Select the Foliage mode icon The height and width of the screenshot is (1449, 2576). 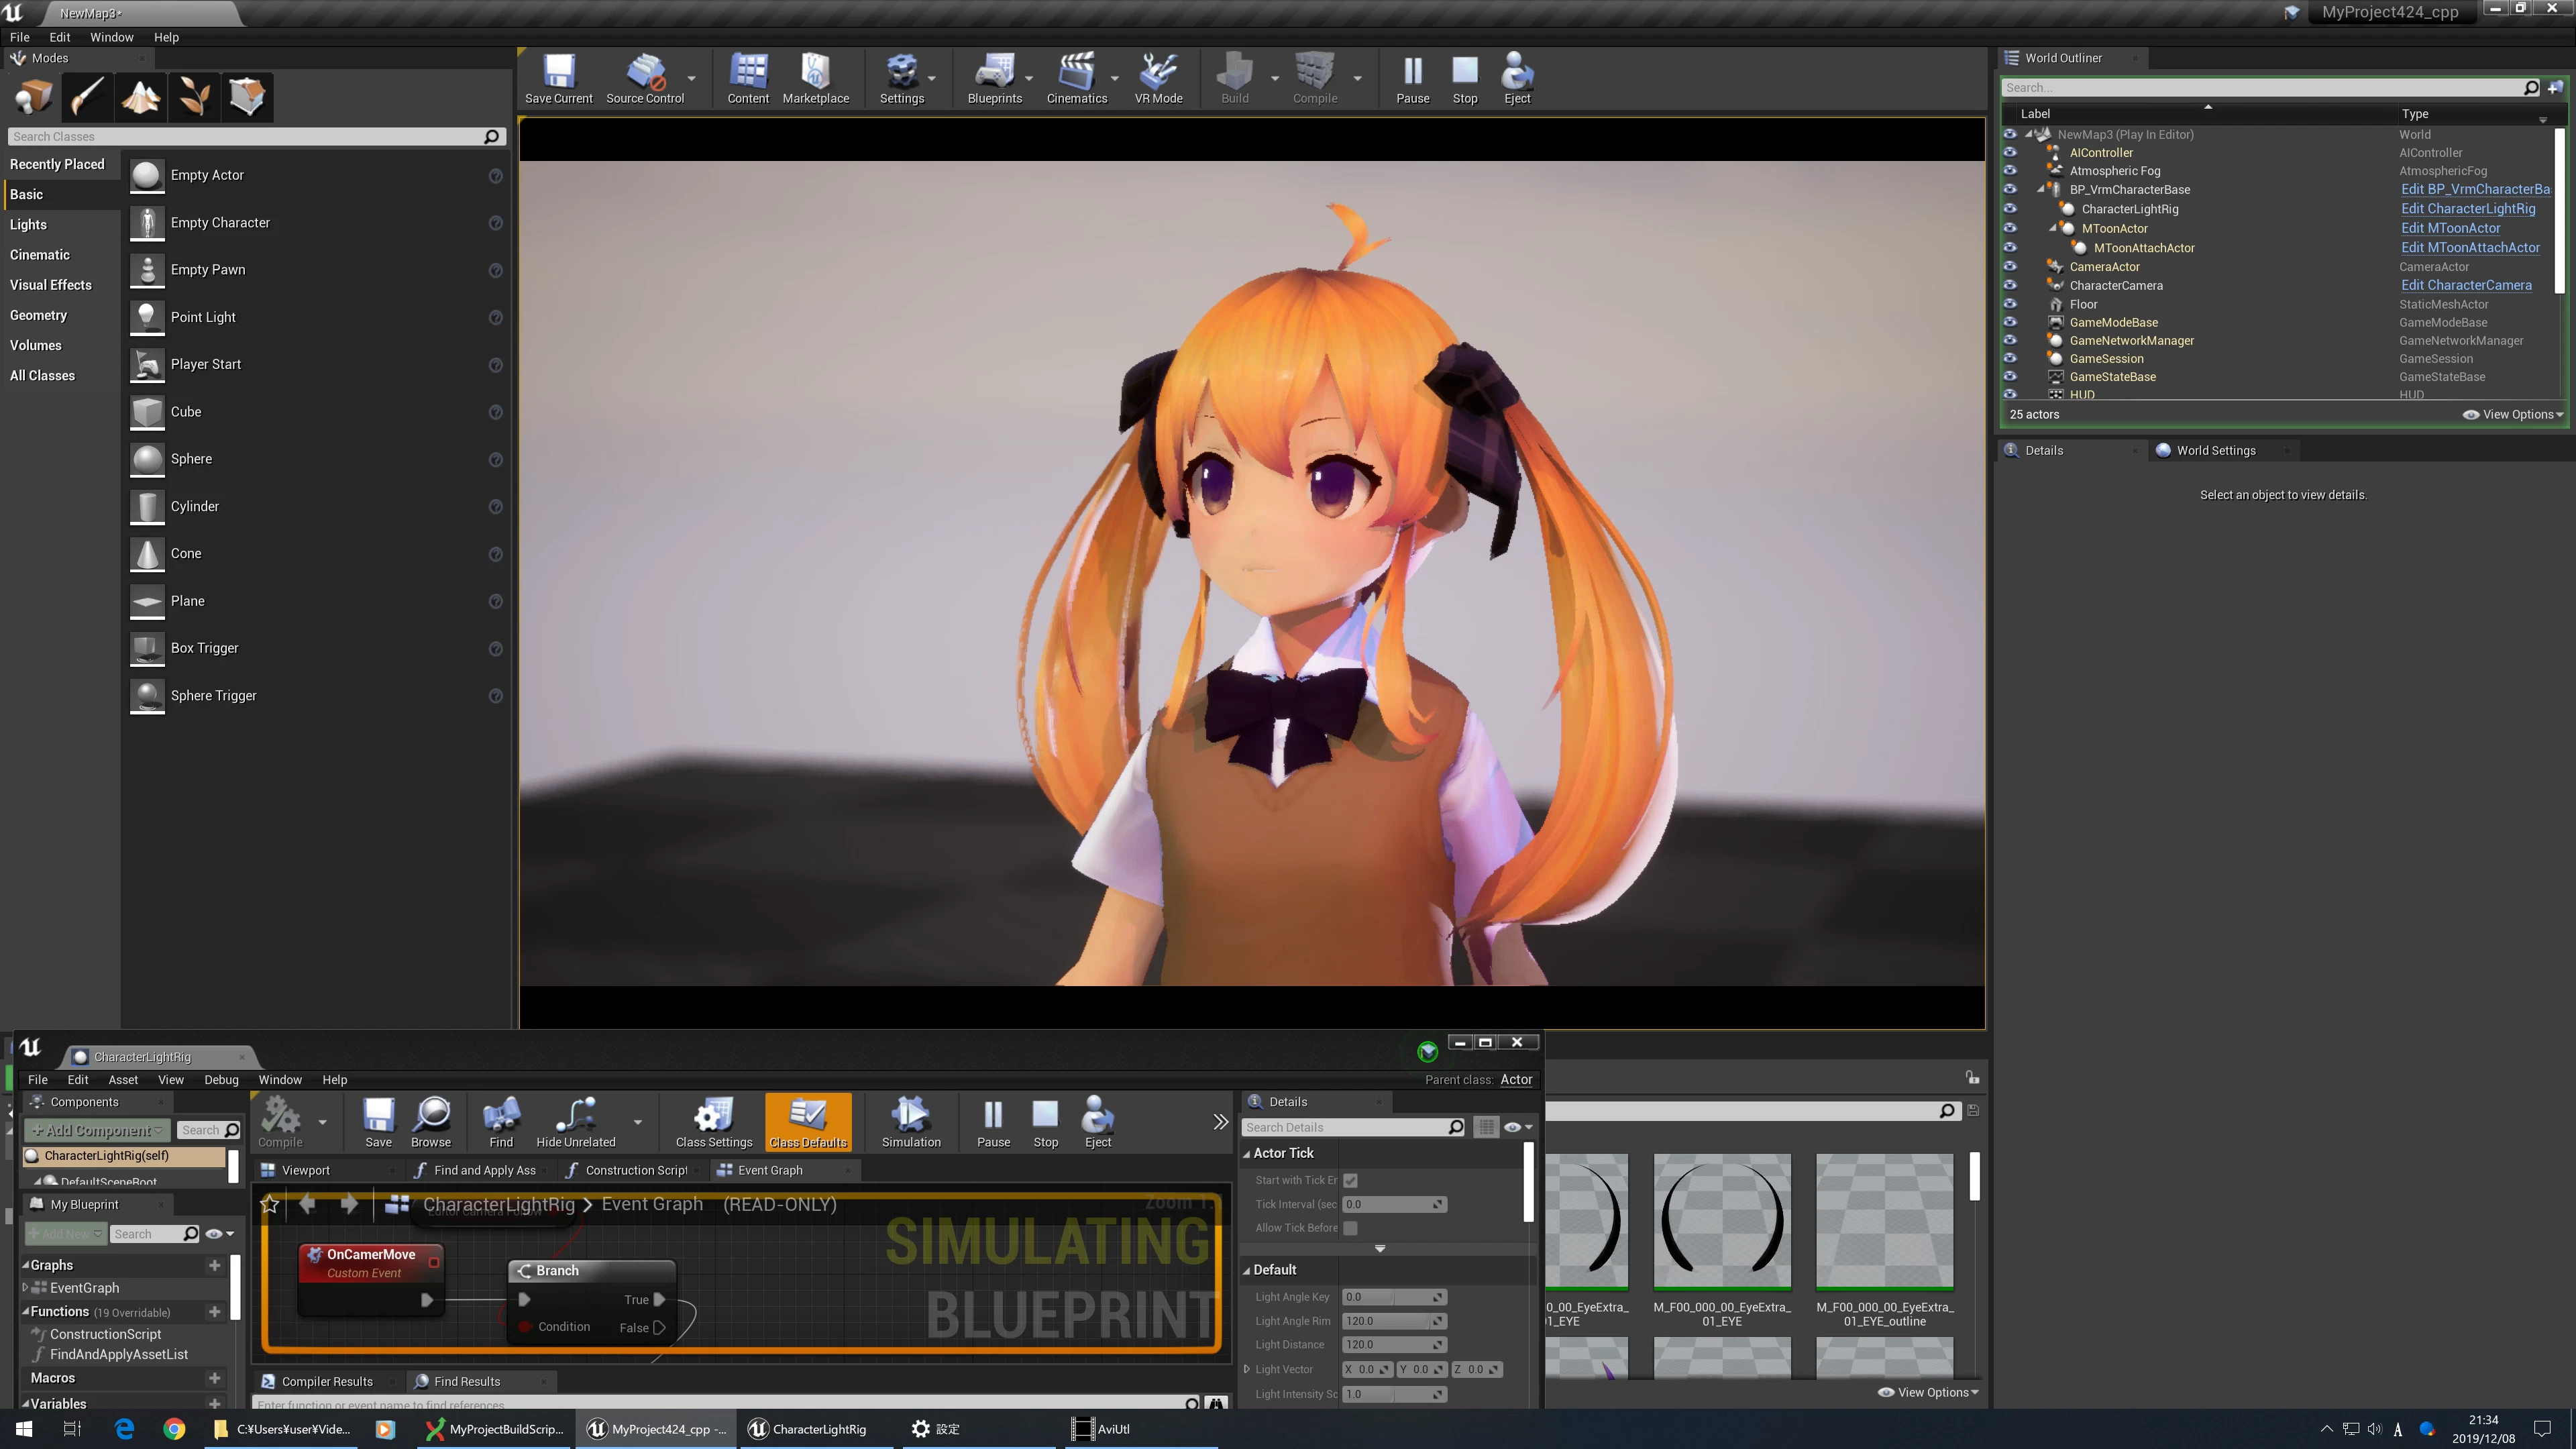[x=194, y=97]
